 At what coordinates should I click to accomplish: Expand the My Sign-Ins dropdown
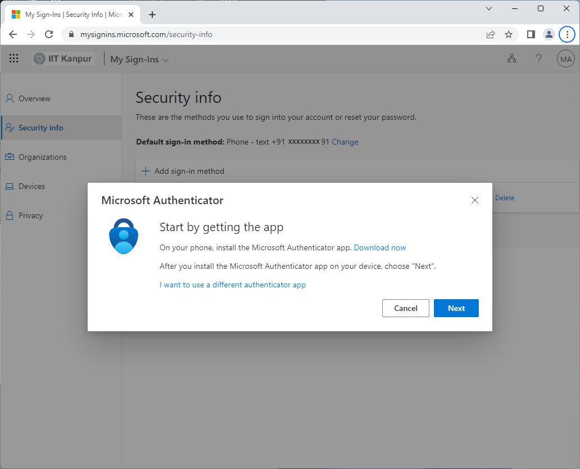139,60
